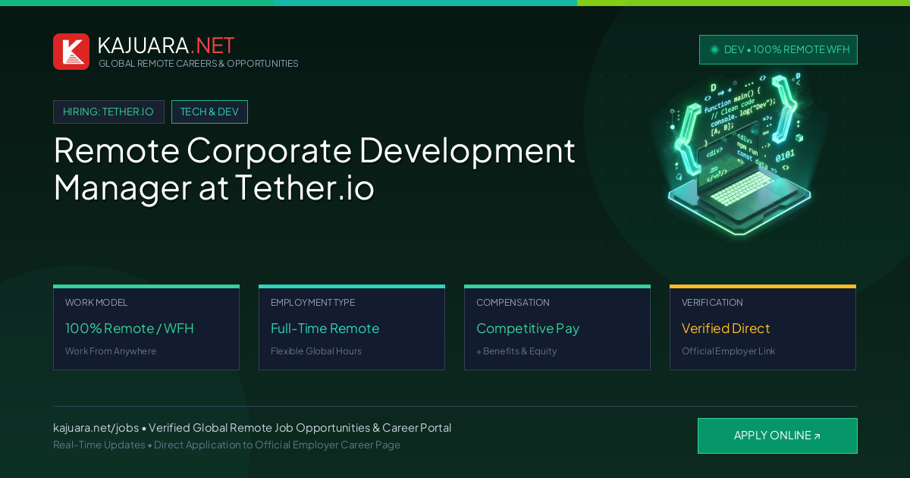This screenshot has height=478, width=910.
Task: Click the Work From Anywhere caption
Action: tap(111, 351)
